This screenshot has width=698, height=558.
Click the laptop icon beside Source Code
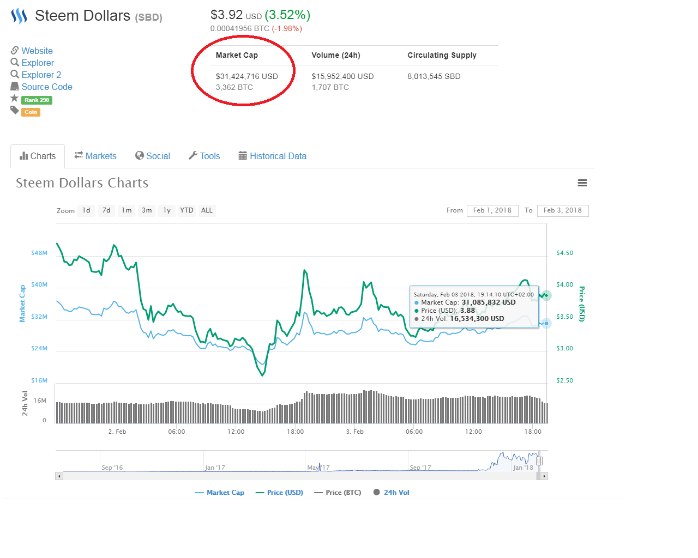click(x=15, y=86)
